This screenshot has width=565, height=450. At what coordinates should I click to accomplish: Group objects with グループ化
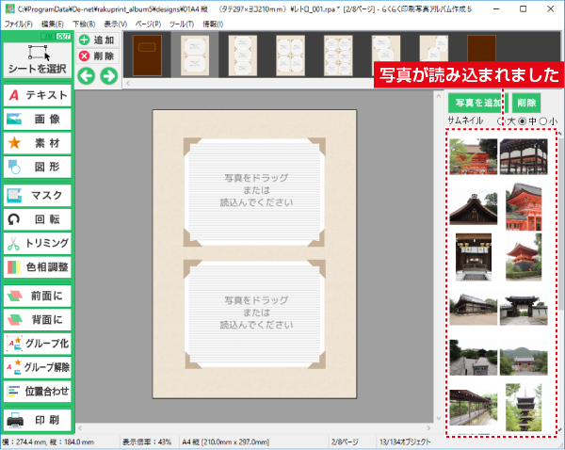(37, 344)
